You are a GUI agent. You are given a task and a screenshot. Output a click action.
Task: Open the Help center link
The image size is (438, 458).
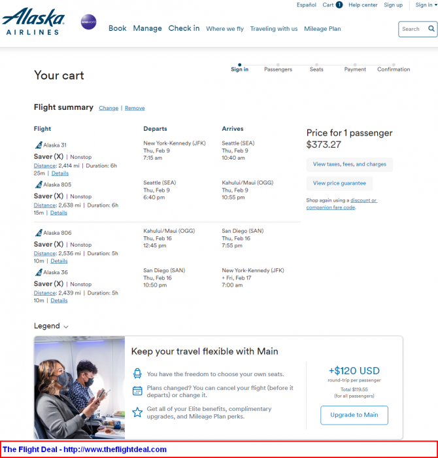363,5
